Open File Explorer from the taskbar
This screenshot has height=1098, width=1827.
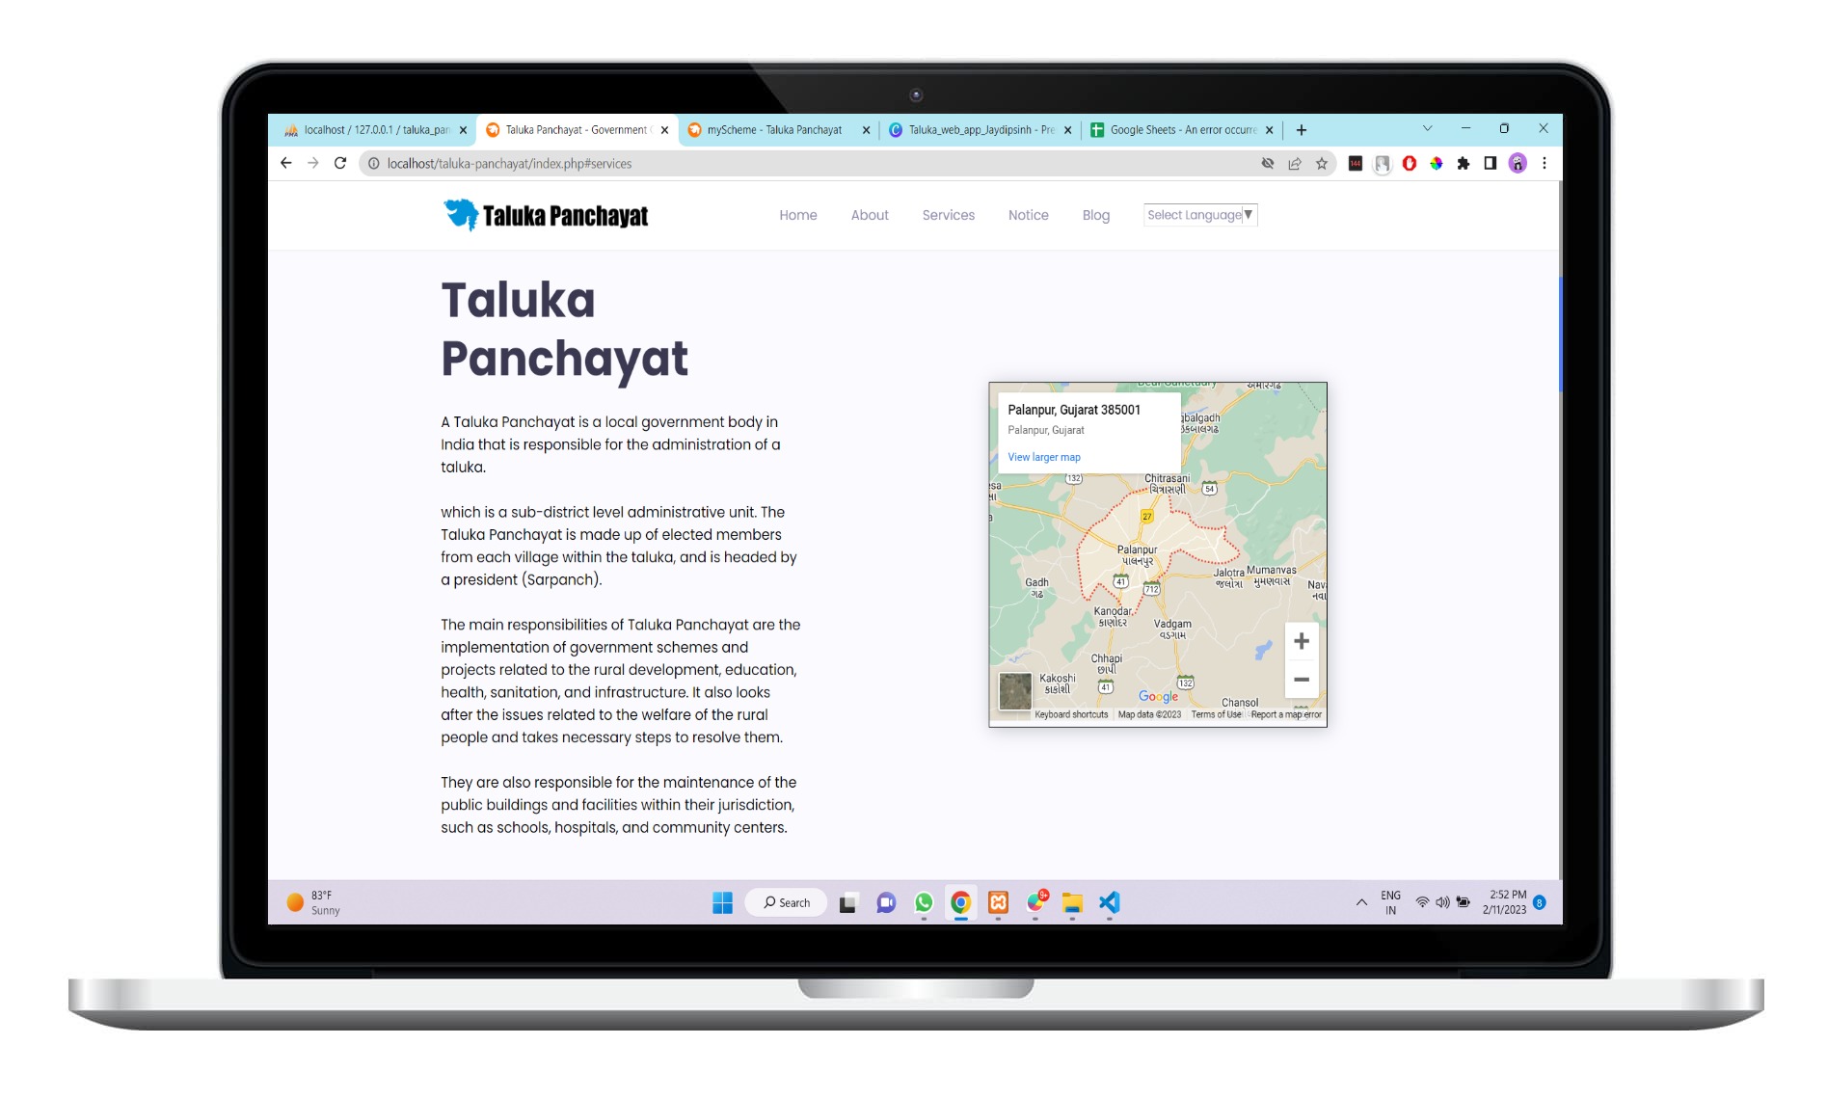pyautogui.click(x=1072, y=903)
